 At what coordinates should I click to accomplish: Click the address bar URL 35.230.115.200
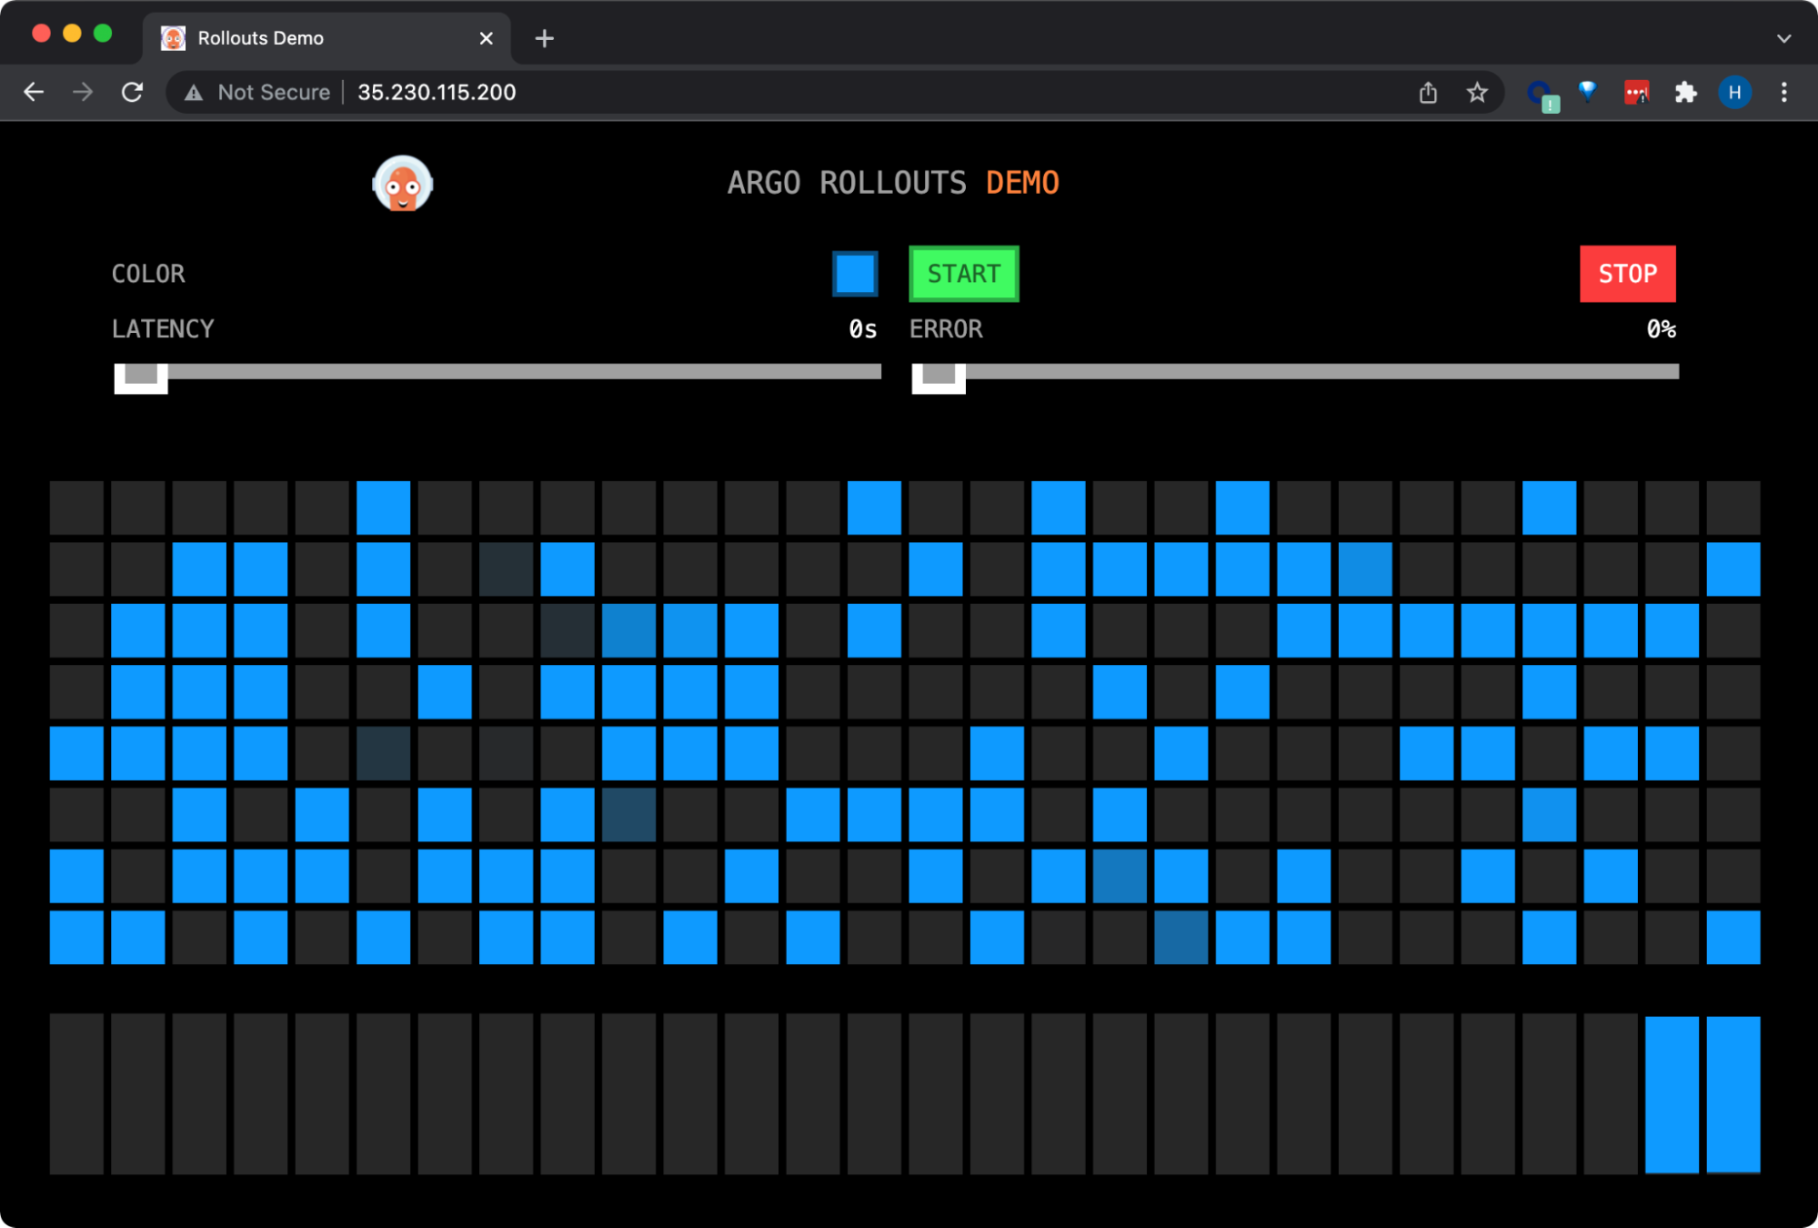(437, 93)
